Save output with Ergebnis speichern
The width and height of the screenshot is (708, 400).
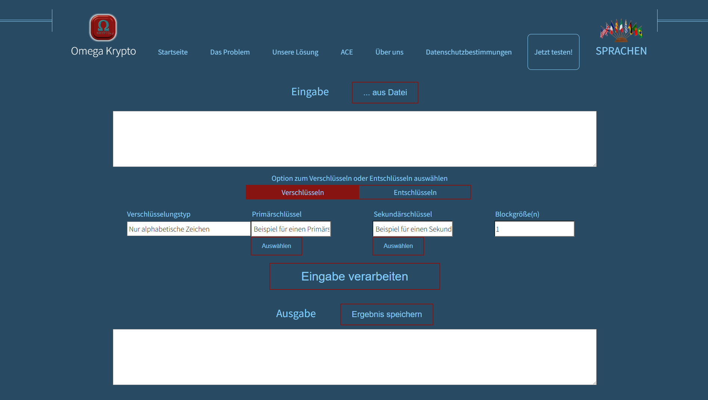tap(386, 314)
